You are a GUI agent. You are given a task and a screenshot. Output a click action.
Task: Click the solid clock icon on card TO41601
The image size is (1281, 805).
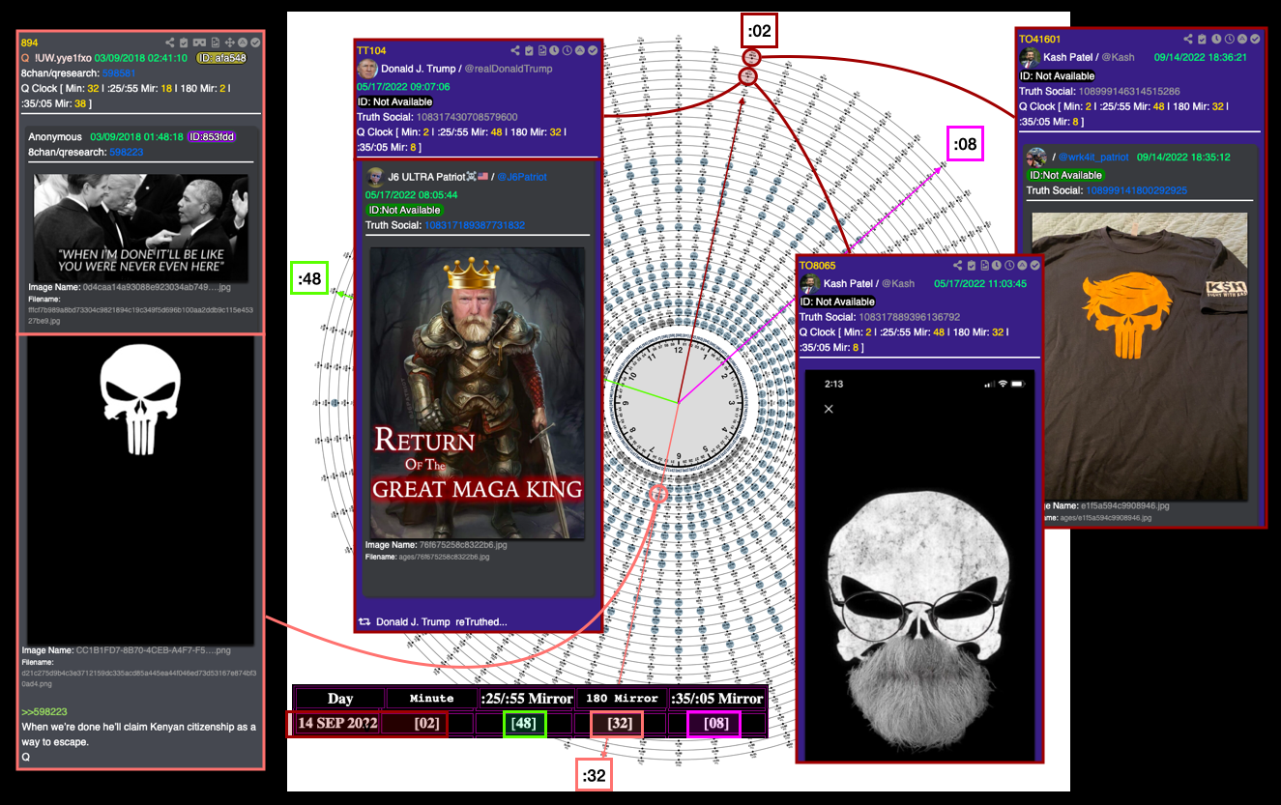point(1216,39)
